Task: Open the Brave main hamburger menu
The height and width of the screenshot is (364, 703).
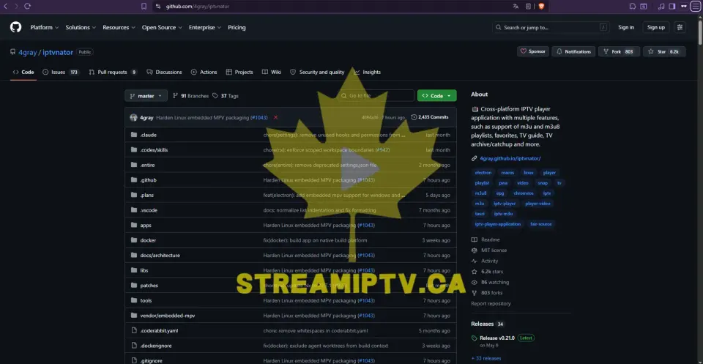Action: pos(696,7)
